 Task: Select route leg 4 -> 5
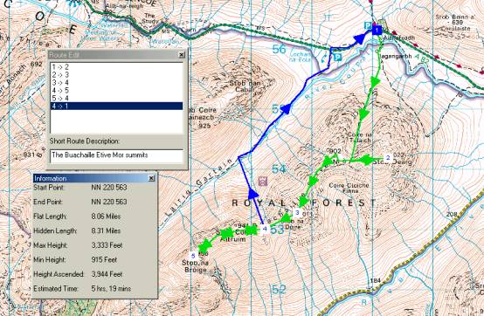(116, 91)
